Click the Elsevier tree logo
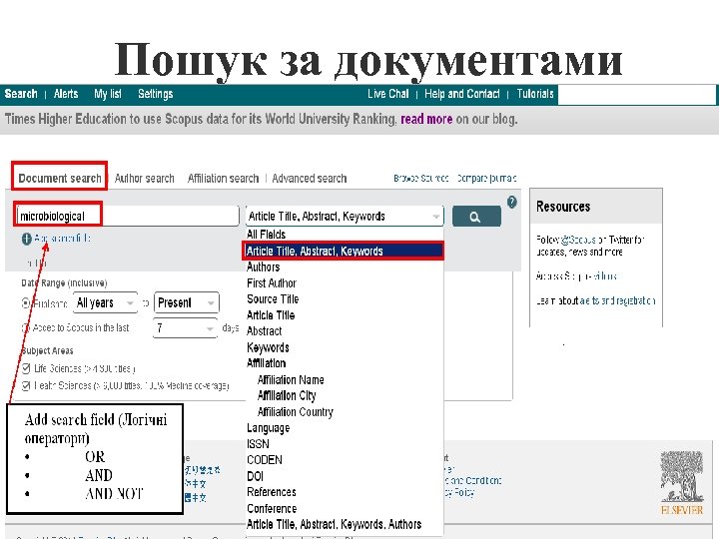This screenshot has width=719, height=539. (681, 483)
